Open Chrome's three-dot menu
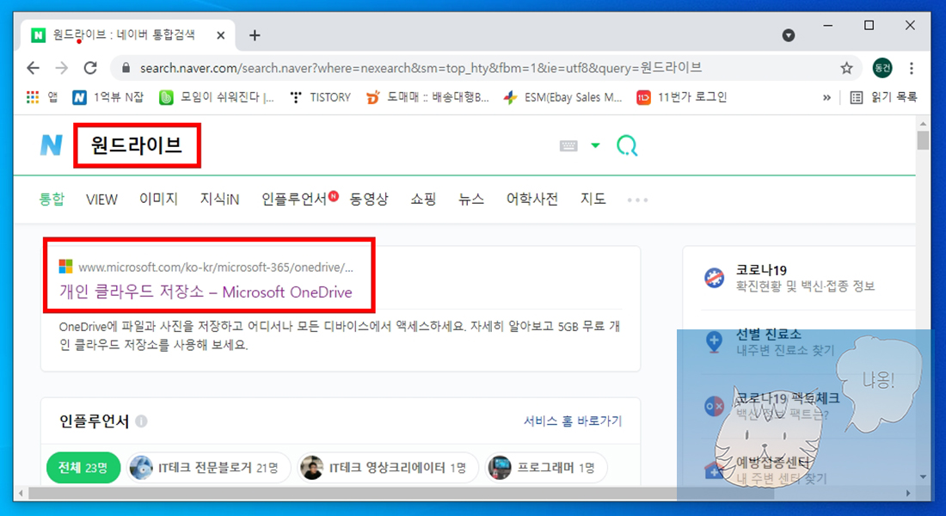The image size is (946, 516). click(x=912, y=68)
